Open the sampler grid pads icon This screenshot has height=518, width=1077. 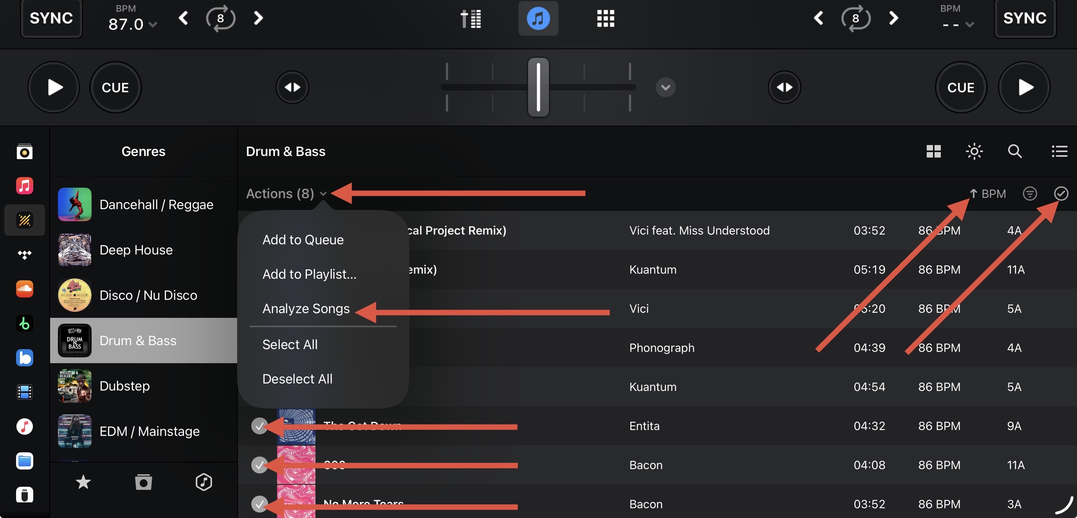coord(605,18)
